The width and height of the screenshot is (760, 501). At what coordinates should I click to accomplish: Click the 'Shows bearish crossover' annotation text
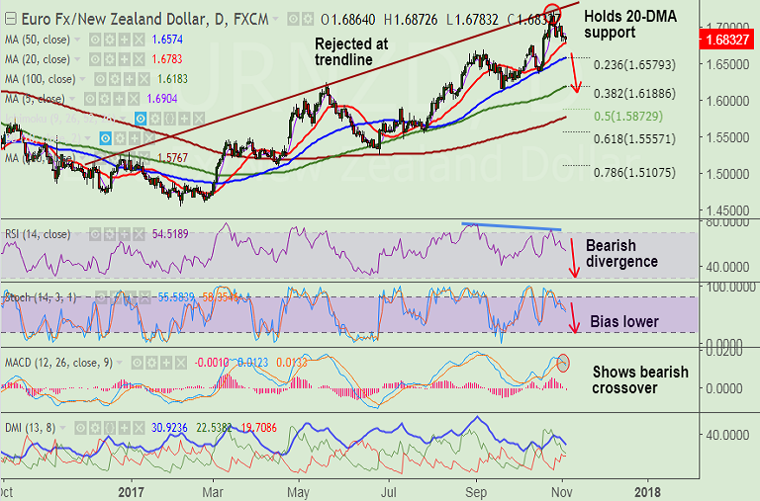(x=640, y=380)
